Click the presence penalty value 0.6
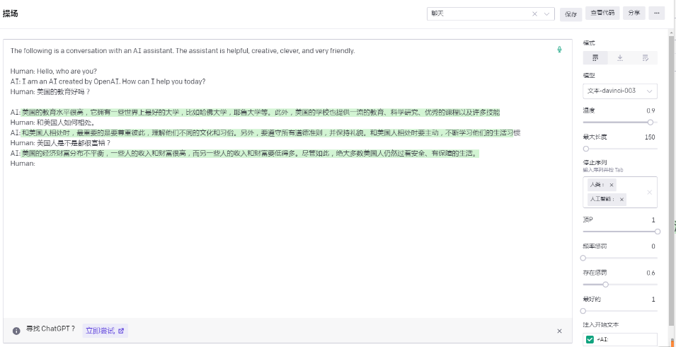 tap(651, 273)
